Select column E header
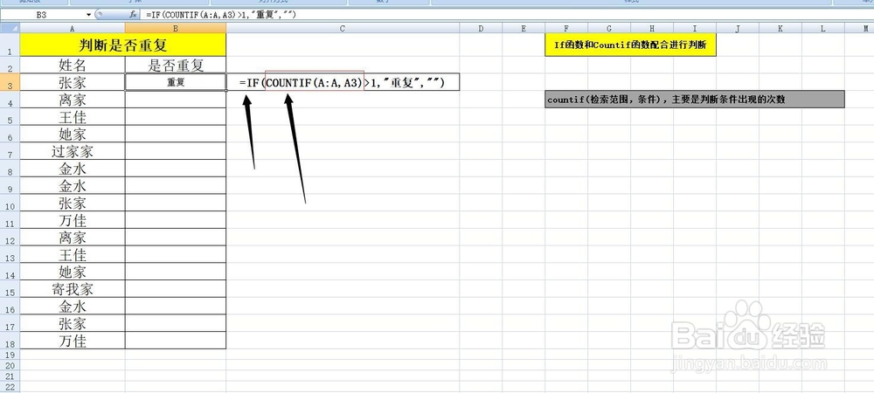874x393 pixels. (524, 28)
